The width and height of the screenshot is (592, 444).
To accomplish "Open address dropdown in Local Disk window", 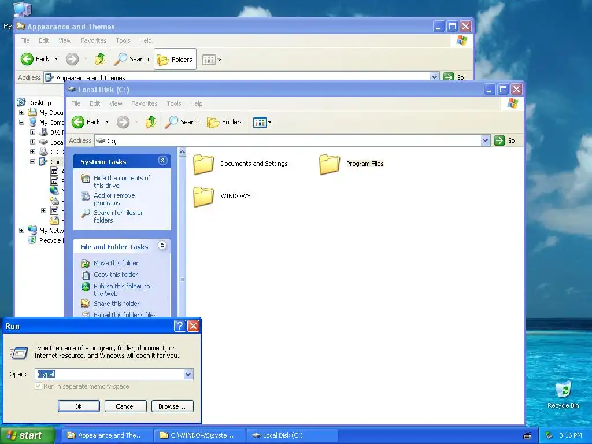I will tap(486, 140).
